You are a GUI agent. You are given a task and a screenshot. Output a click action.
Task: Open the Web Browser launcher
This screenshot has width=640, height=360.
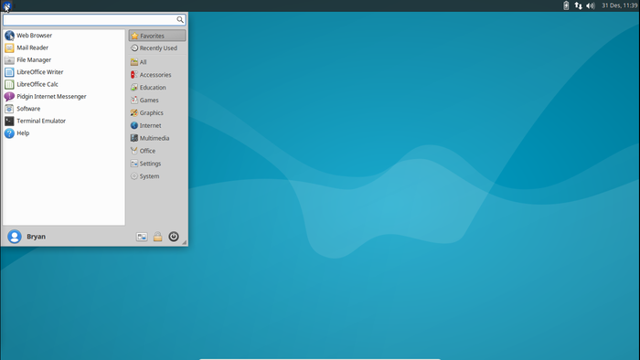pyautogui.click(x=64, y=36)
